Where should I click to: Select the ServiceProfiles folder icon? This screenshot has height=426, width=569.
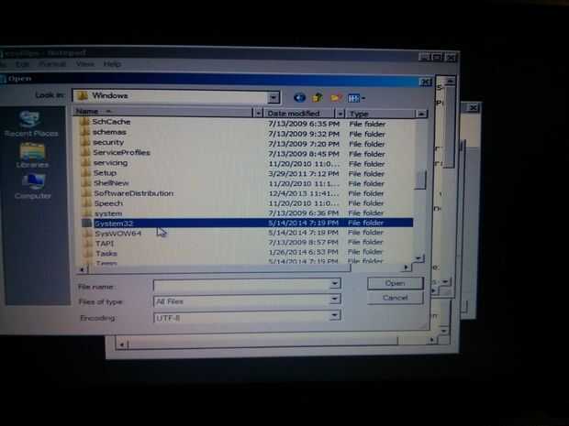point(85,152)
